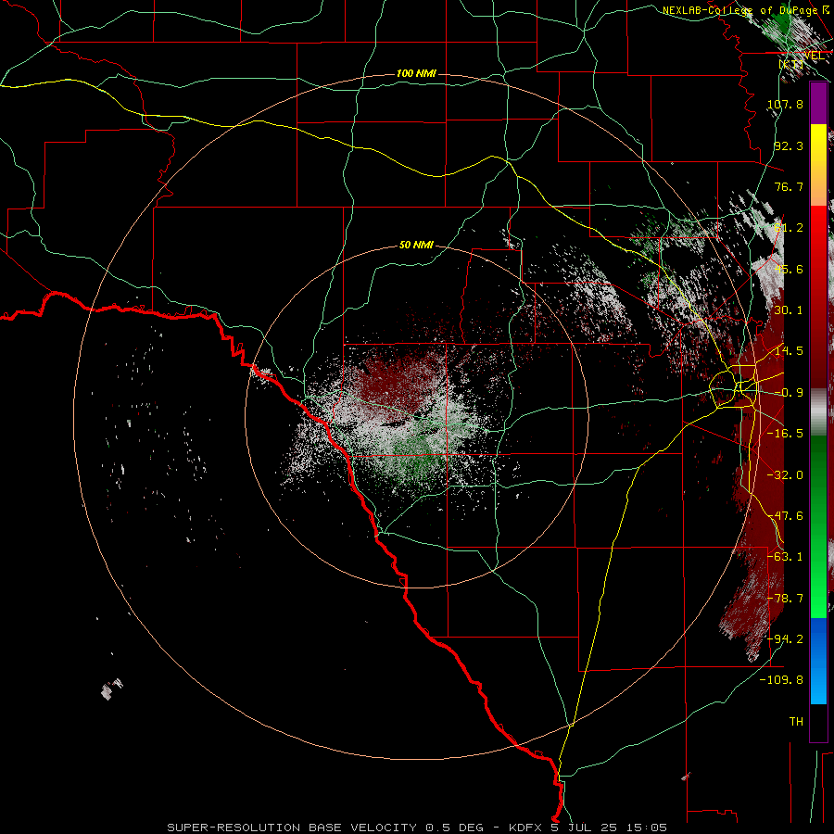Click the KDFX station identifier

tap(527, 828)
